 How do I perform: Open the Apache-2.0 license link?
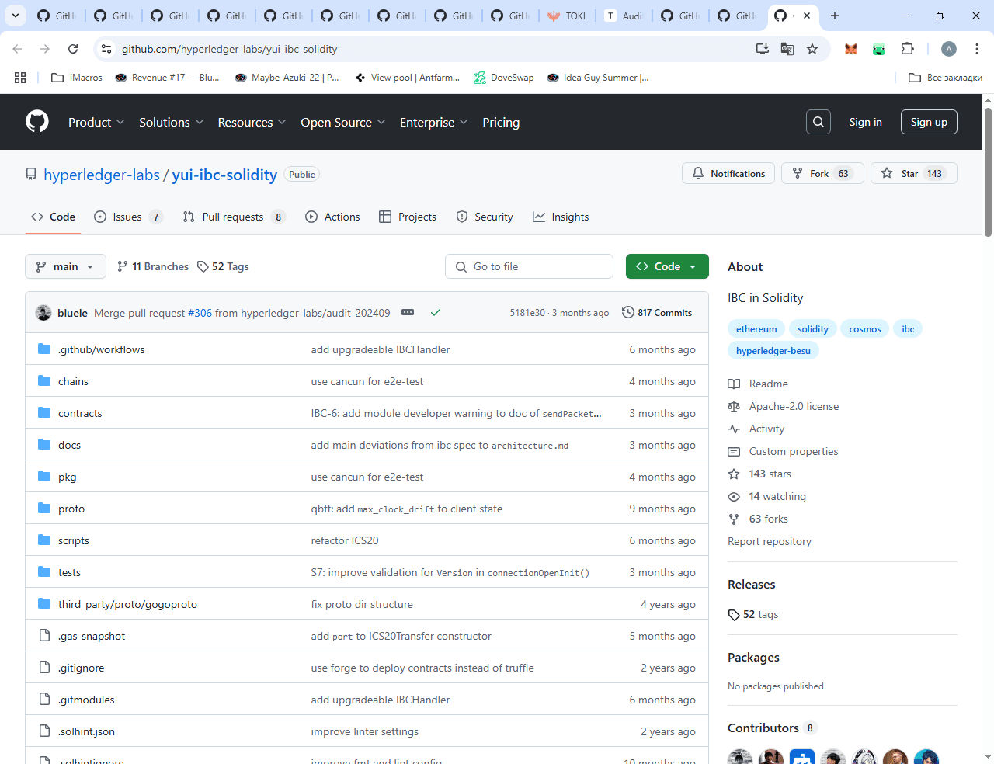click(x=784, y=406)
